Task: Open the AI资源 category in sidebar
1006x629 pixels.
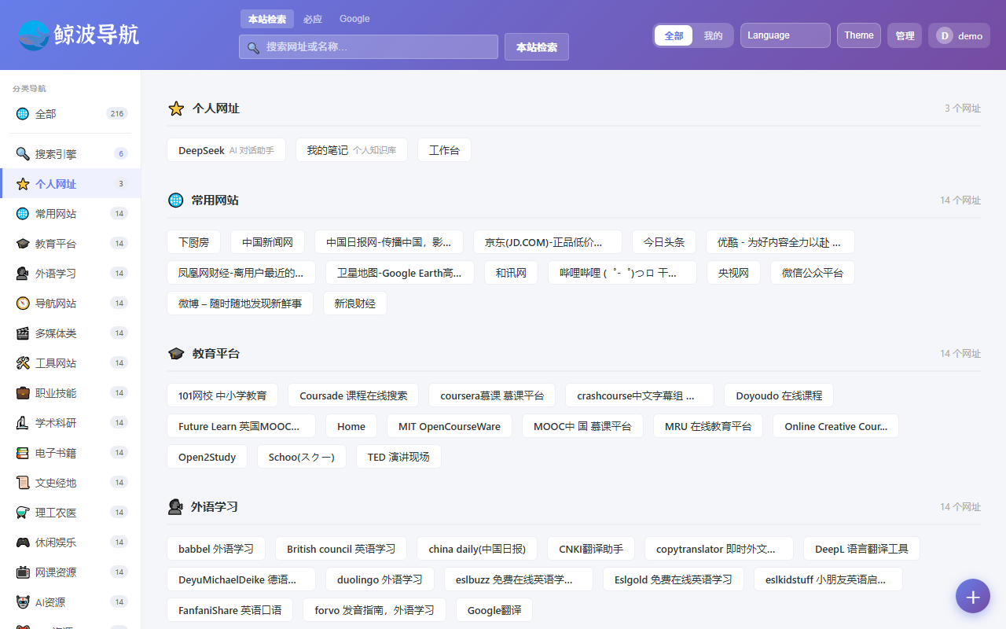Action: click(71, 602)
